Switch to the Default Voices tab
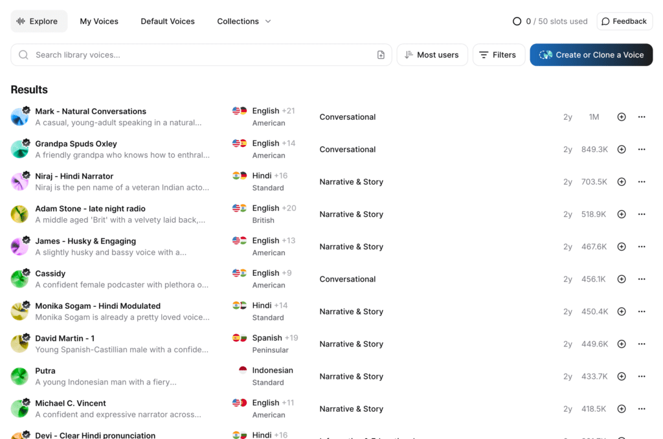Viewport: 663px width, 439px height. 167,21
